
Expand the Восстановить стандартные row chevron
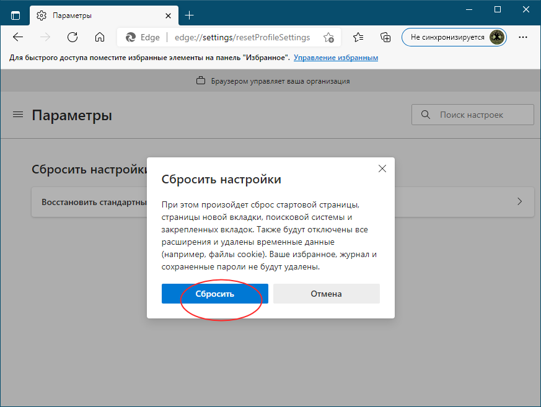click(x=519, y=202)
